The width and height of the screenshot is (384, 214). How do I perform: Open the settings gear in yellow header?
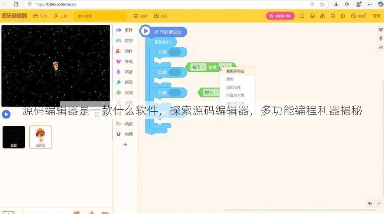(x=342, y=16)
